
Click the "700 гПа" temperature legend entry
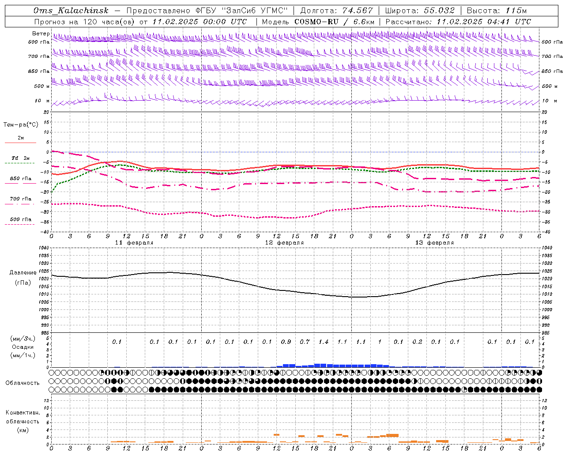tap(20, 199)
